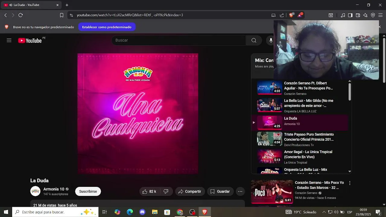Viewport: 386px width, 217px height.
Task: Open Brave main menu button
Action: pos(380,15)
